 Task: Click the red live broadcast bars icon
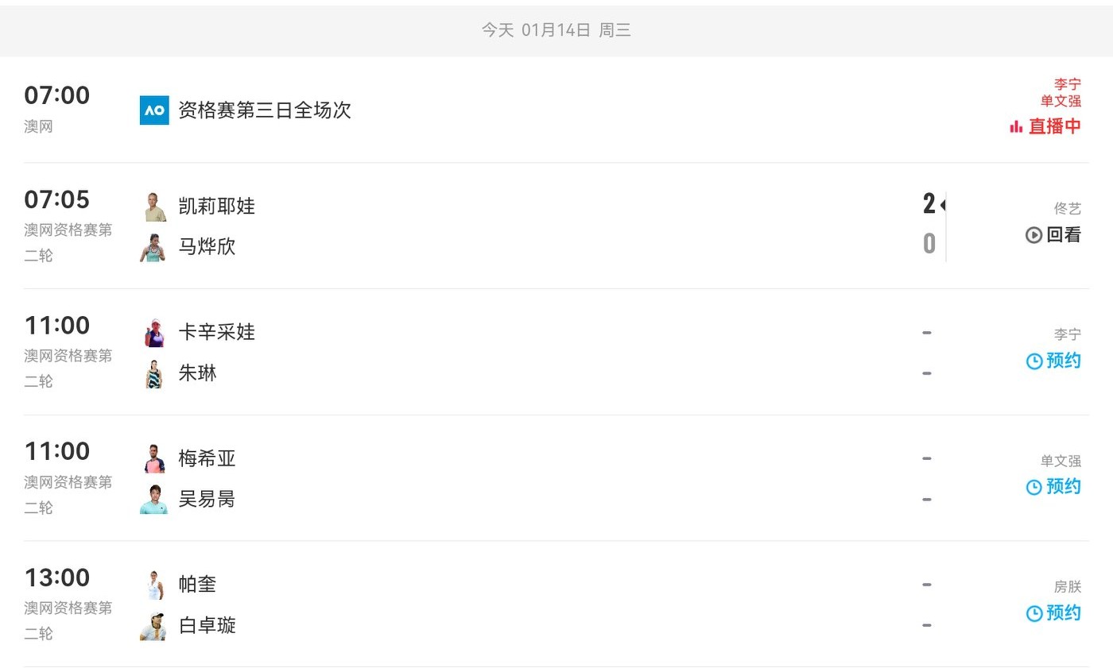point(1015,126)
